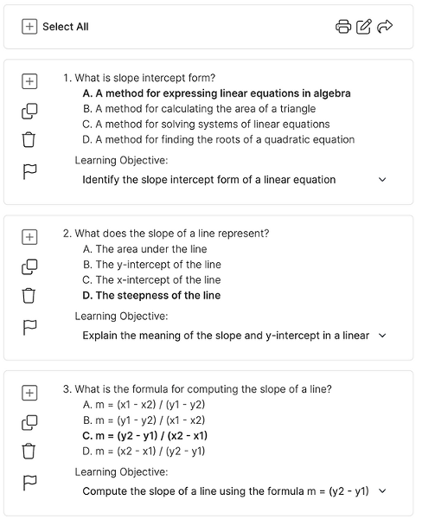Click answer A about expressing linear equations

(x=216, y=93)
